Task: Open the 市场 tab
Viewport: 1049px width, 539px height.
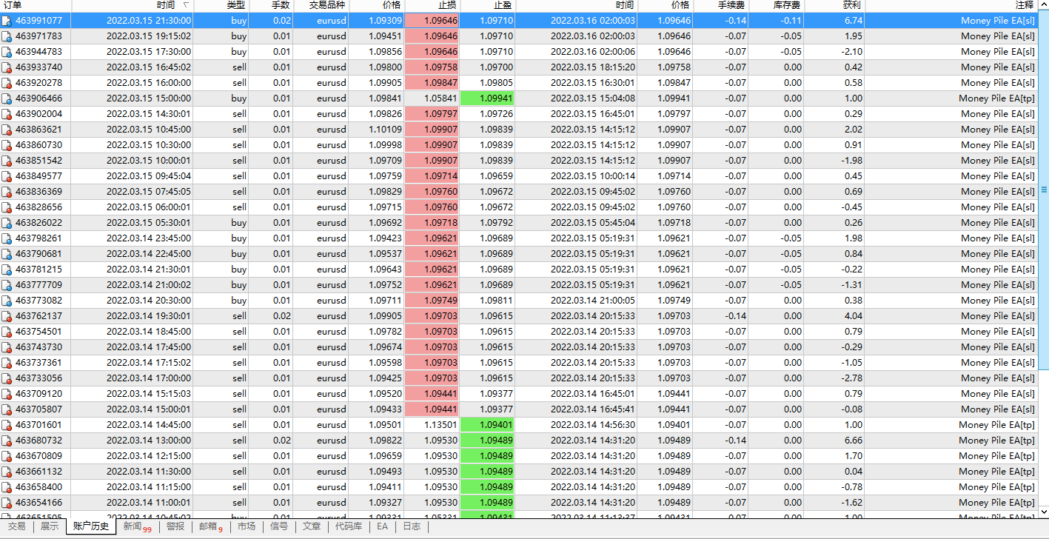Action: [x=247, y=526]
